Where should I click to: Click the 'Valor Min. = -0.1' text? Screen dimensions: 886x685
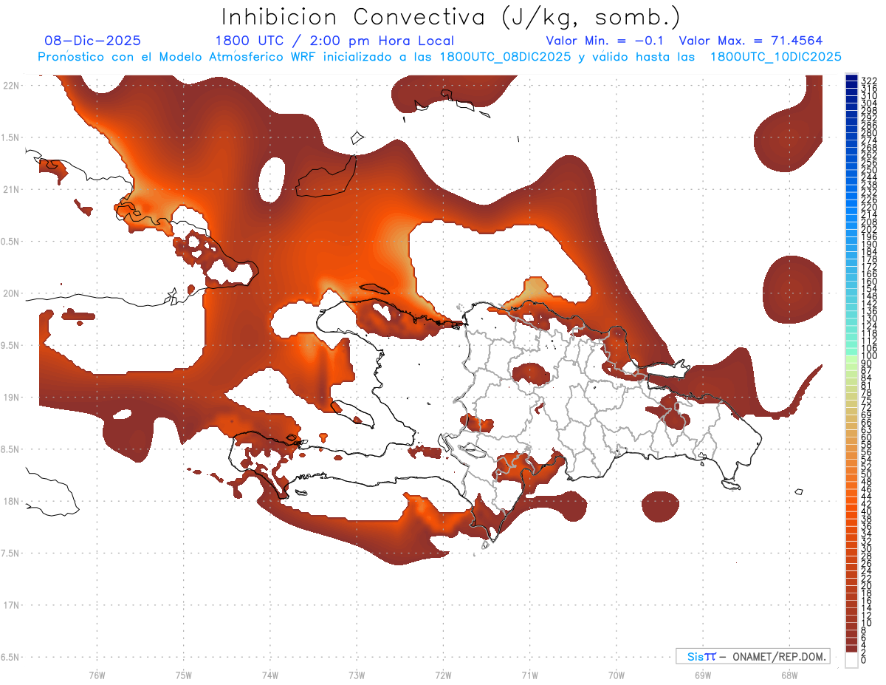[x=605, y=41]
